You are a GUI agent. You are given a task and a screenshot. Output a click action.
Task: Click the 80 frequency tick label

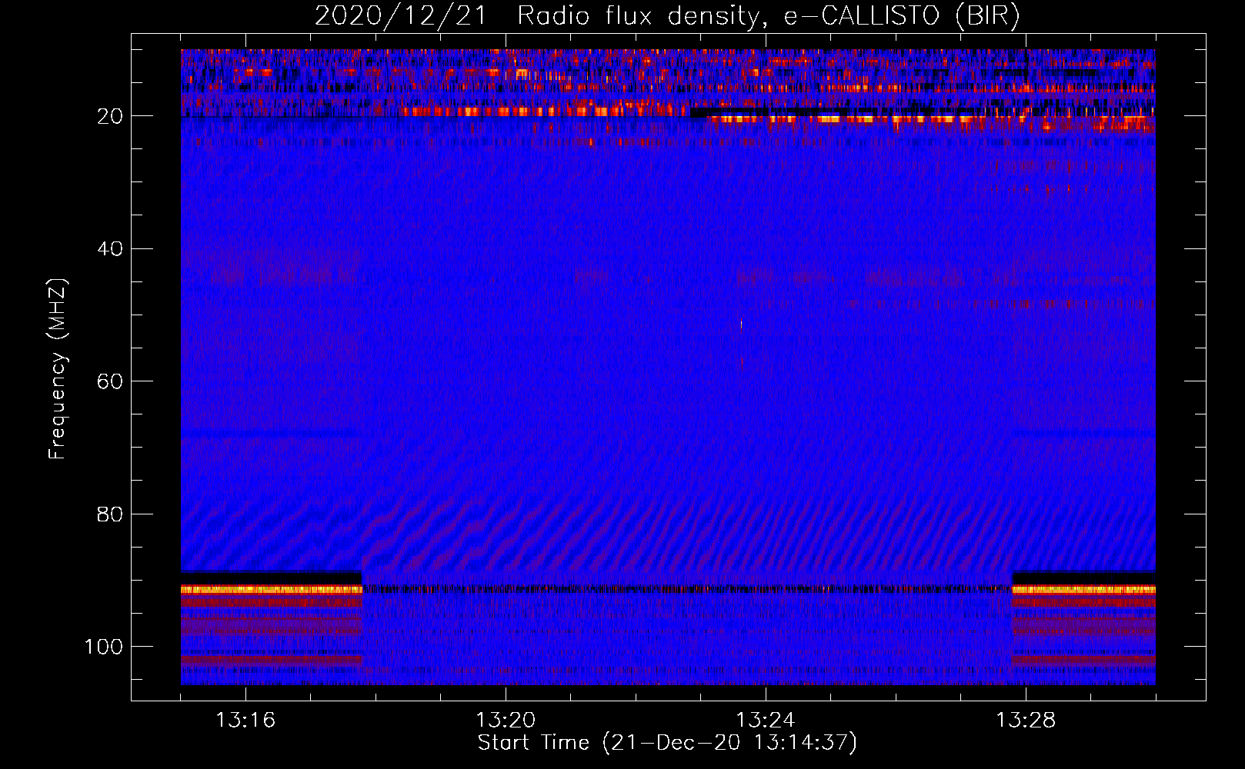tap(110, 514)
